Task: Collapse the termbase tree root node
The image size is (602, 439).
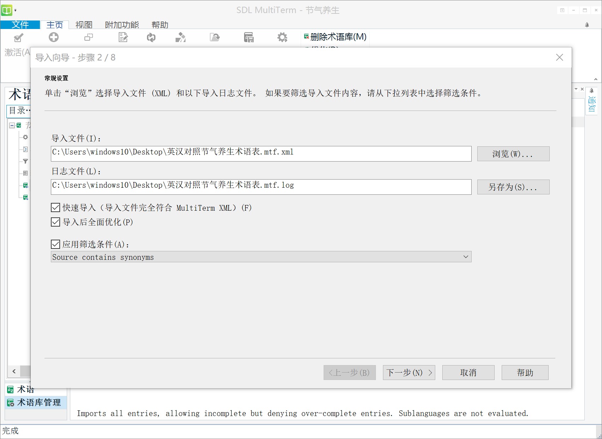Action: 12,125
